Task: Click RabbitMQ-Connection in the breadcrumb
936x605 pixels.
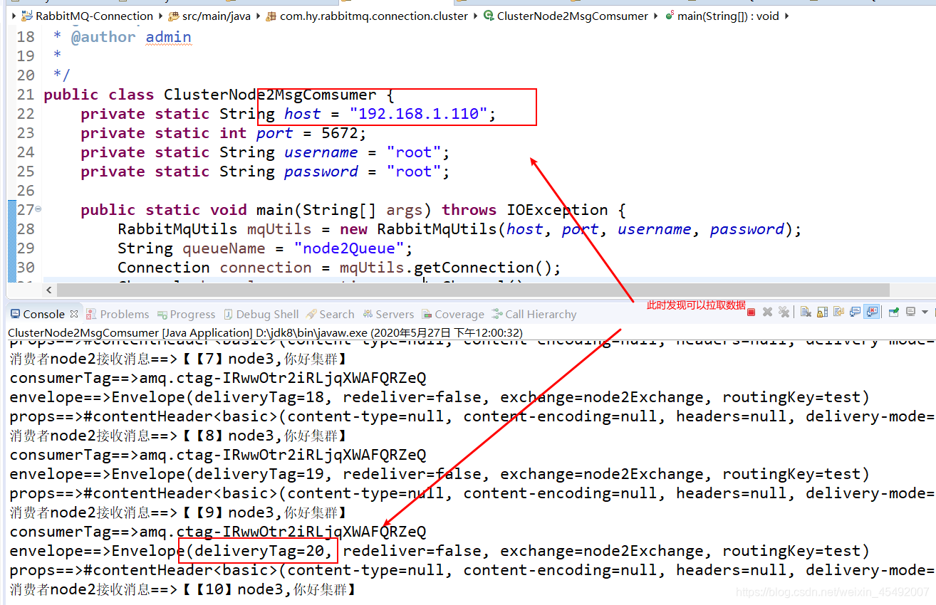Action: pyautogui.click(x=94, y=16)
